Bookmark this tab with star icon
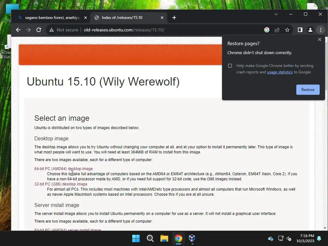The width and height of the screenshot is (328, 246). pyautogui.click(x=287, y=30)
